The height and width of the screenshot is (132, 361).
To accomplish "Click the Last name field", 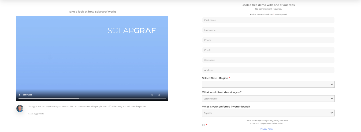I will [x=268, y=30].
